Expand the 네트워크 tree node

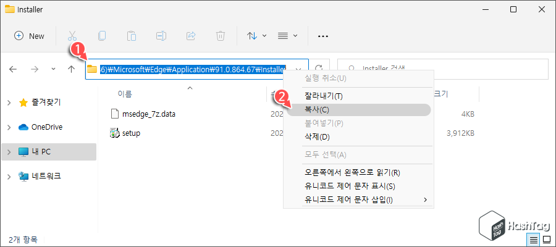point(9,176)
